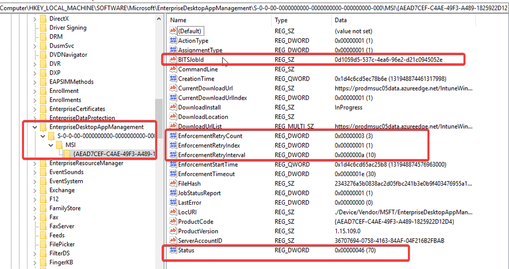Click the CurrentDownloadUrl string icon
Viewport: 509px width, 269px height.
(173, 88)
